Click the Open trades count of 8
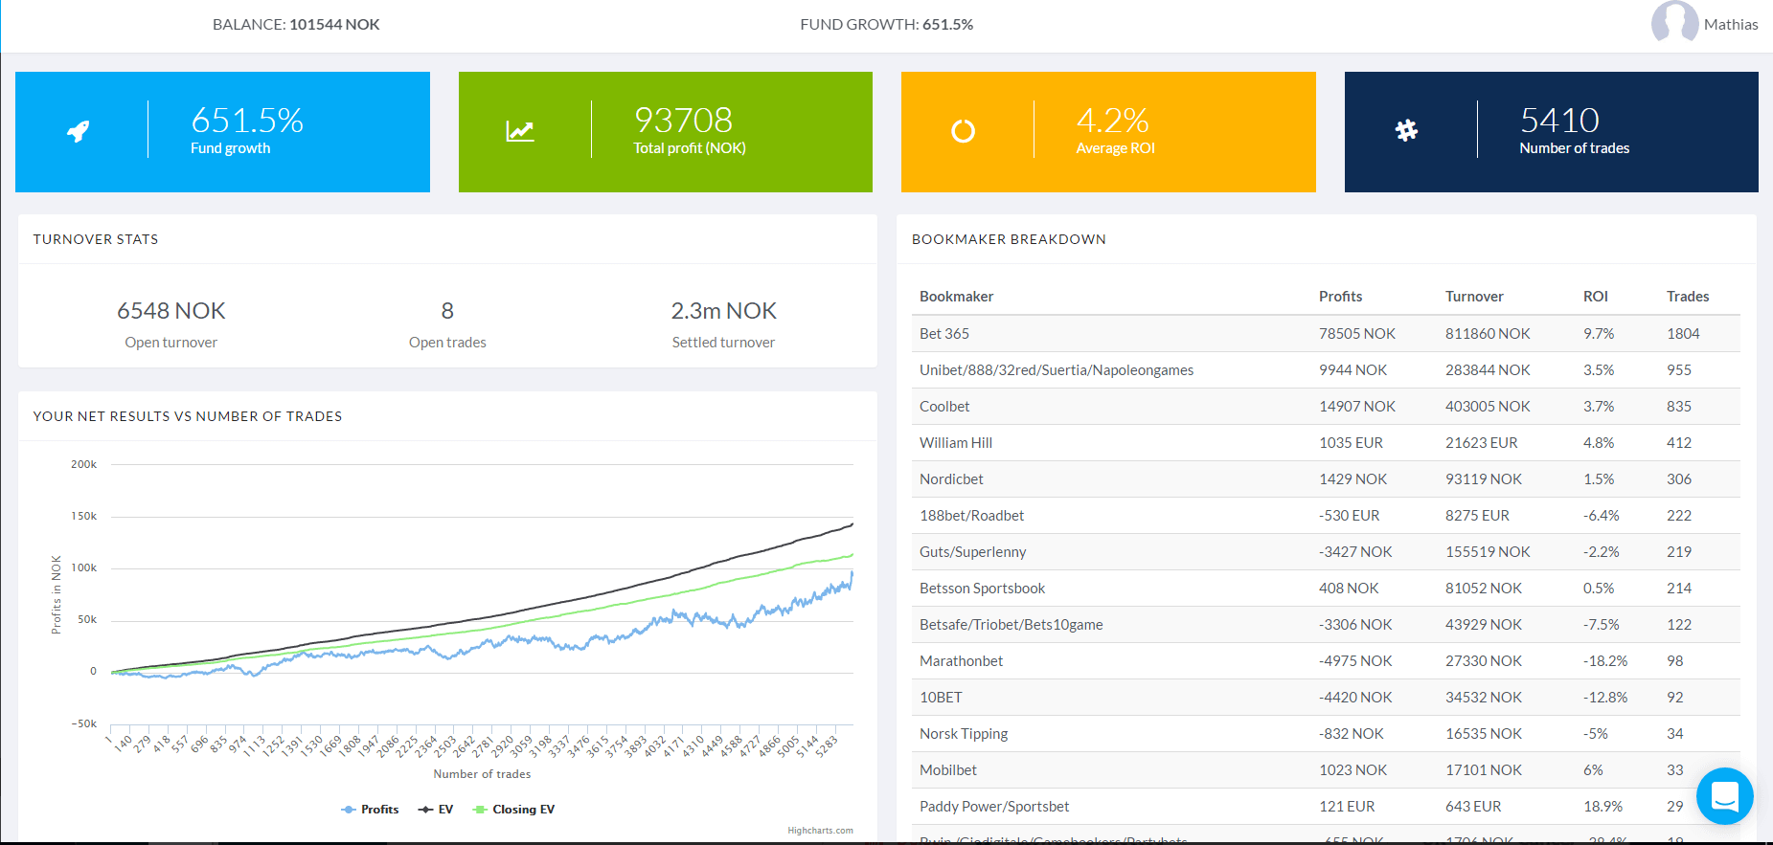 447,311
